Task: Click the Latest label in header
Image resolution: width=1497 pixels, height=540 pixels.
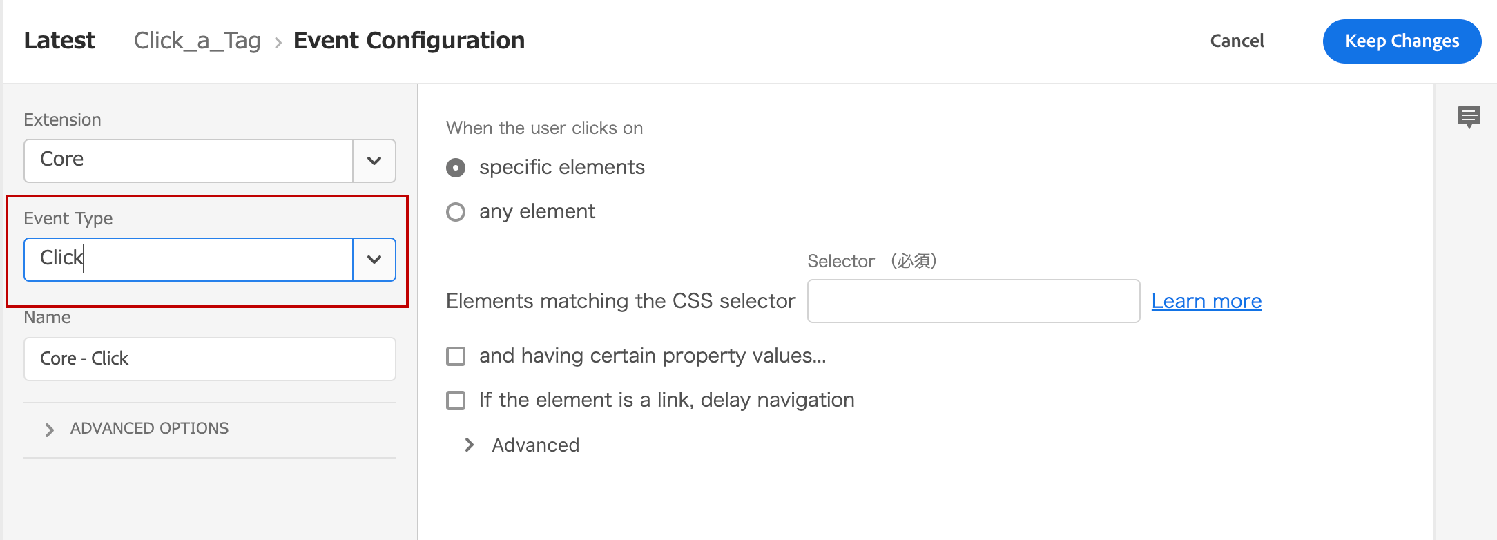Action: click(59, 41)
